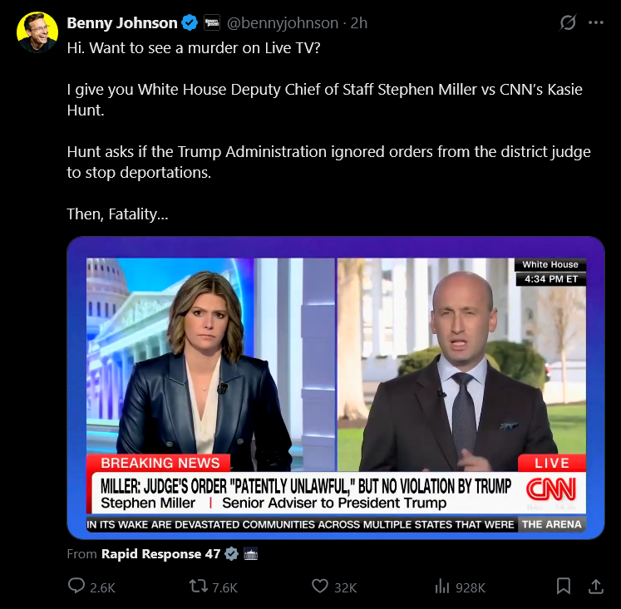This screenshot has height=609, width=621.
Task: Play the CNN video thumbnail
Action: click(x=336, y=388)
